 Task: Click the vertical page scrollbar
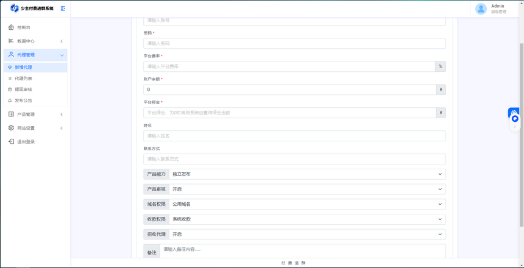[x=522, y=135]
